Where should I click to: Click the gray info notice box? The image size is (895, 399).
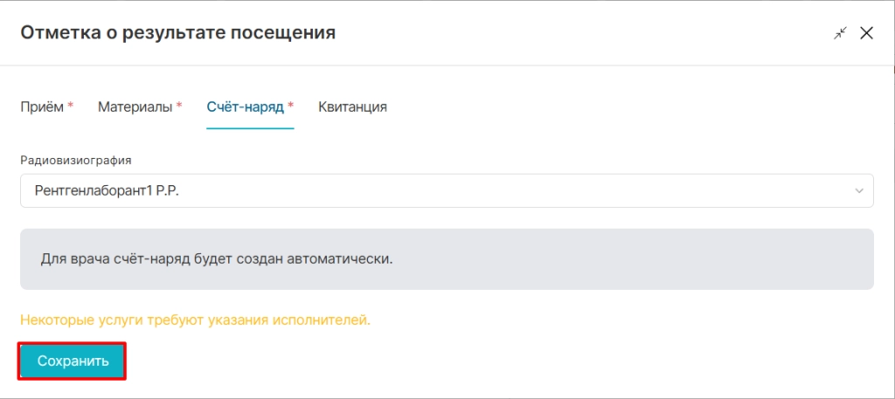pyautogui.click(x=447, y=259)
